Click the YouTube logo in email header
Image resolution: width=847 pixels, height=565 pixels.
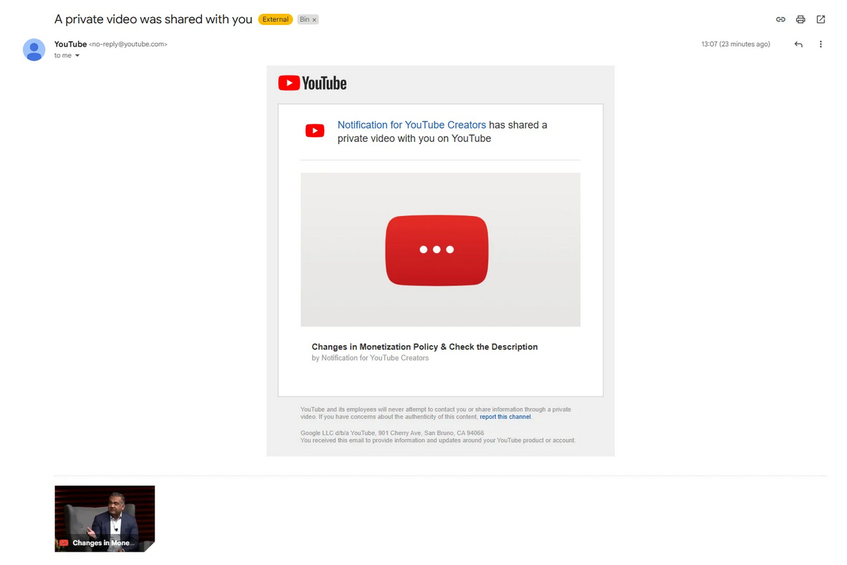click(x=312, y=83)
